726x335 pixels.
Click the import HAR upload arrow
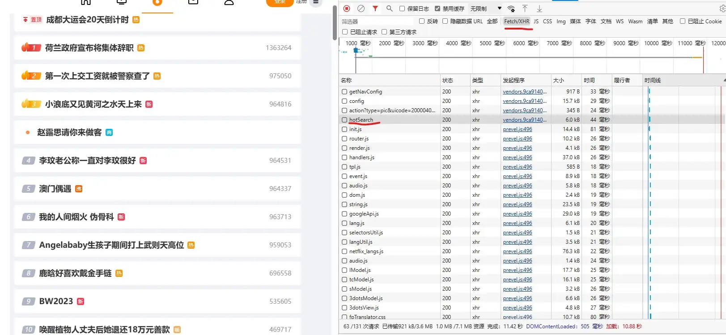tap(525, 8)
